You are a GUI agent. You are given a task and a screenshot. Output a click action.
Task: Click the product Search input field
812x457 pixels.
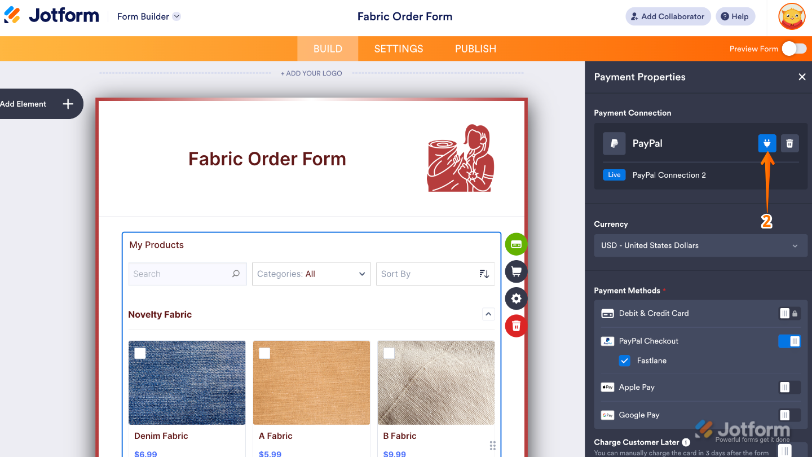tap(180, 274)
